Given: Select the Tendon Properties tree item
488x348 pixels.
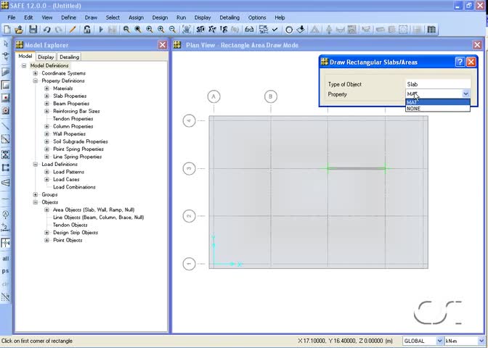Looking at the screenshot, I should coord(73,119).
